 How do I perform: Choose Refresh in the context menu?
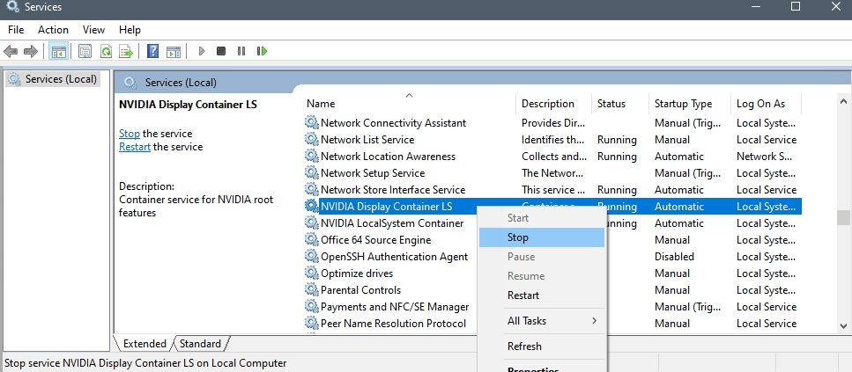coord(542,346)
